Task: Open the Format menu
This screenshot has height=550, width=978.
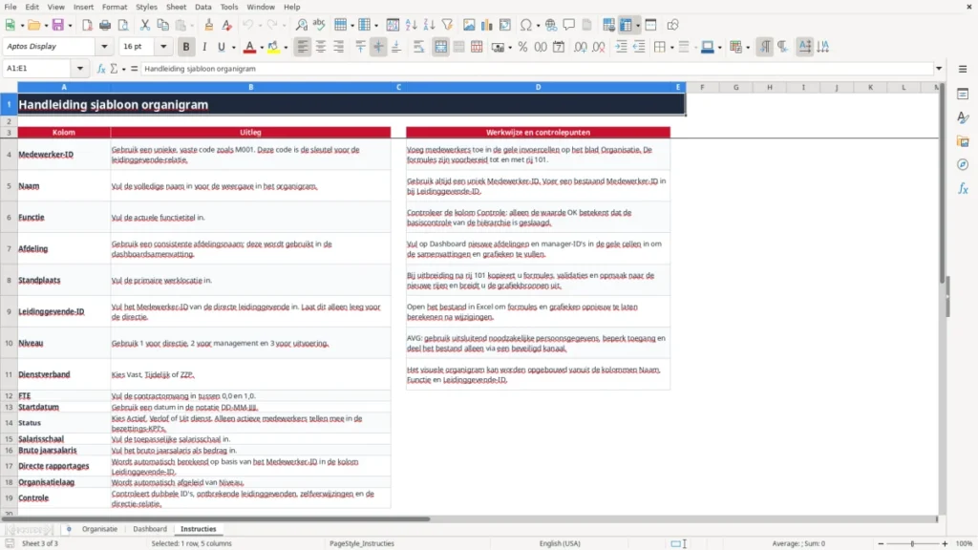Action: point(115,7)
